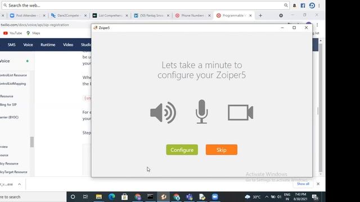The width and height of the screenshot is (360, 202).
Task: Click the ENG IN language indicator
Action: pos(287,197)
